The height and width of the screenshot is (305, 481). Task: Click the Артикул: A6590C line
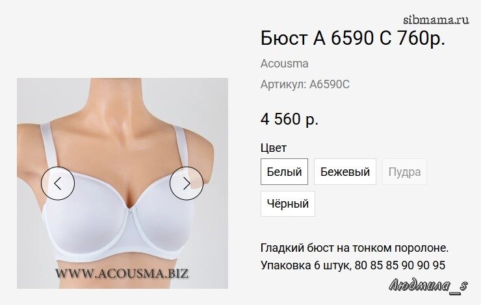click(x=305, y=84)
